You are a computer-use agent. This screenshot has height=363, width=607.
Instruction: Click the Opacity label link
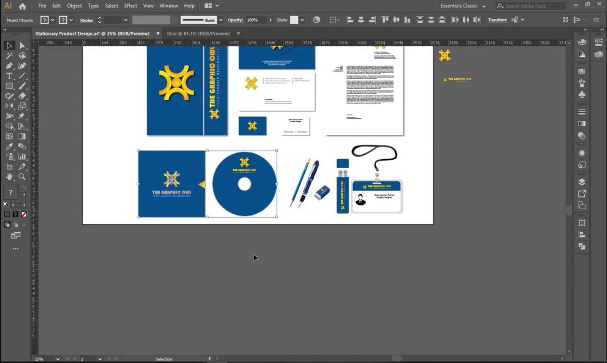(x=235, y=20)
